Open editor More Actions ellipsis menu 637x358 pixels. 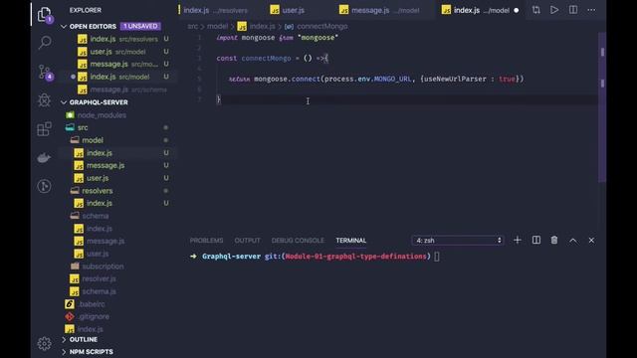(x=591, y=10)
